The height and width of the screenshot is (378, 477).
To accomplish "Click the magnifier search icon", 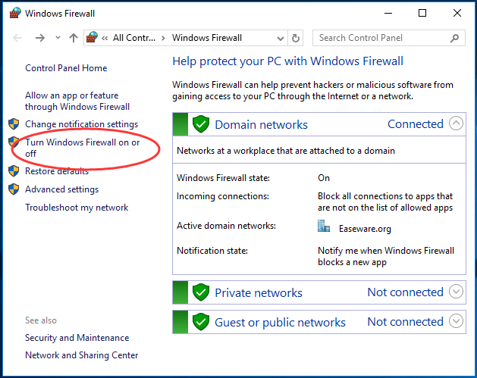I will 454,38.
